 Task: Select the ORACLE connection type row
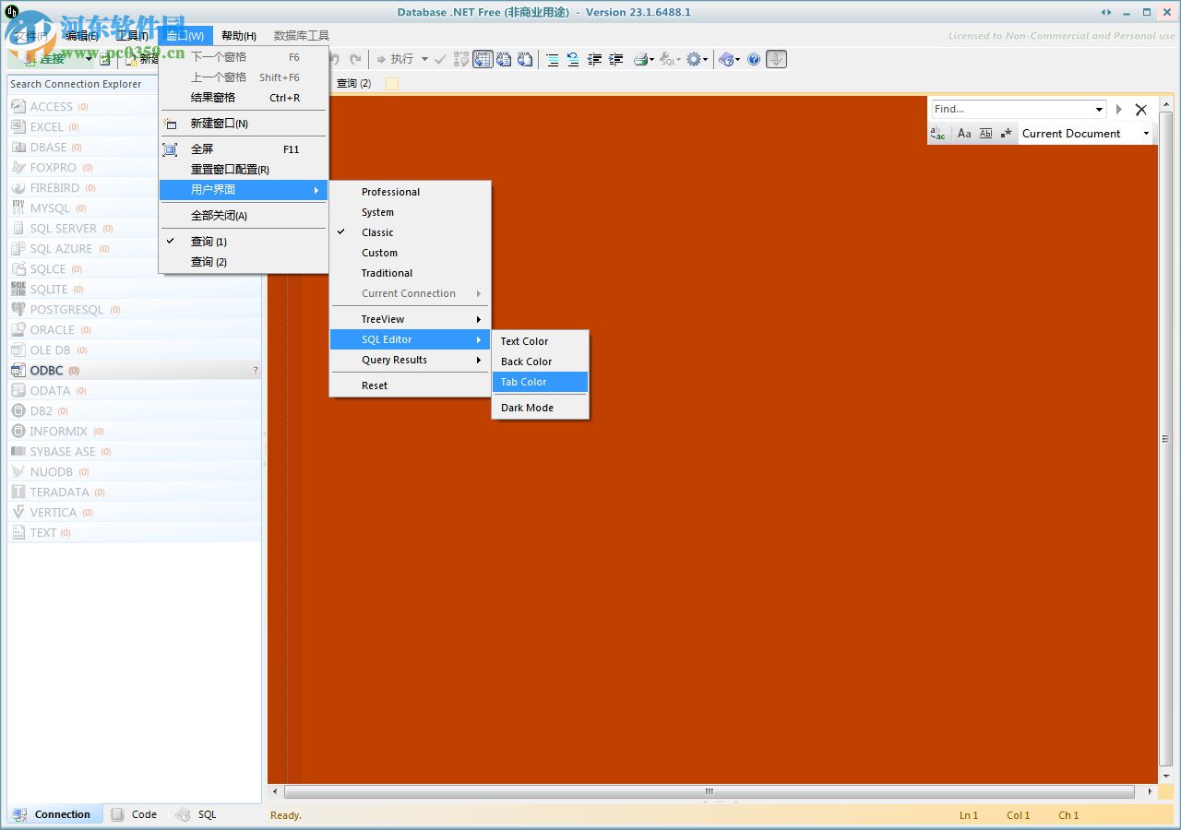(134, 330)
